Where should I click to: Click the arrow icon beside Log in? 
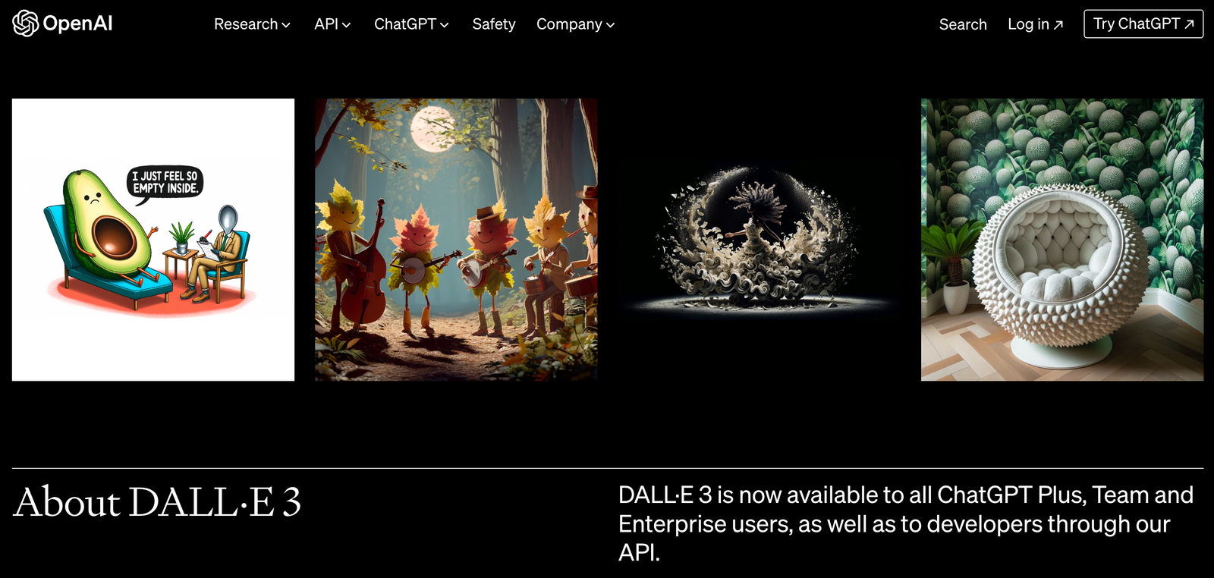[1058, 25]
